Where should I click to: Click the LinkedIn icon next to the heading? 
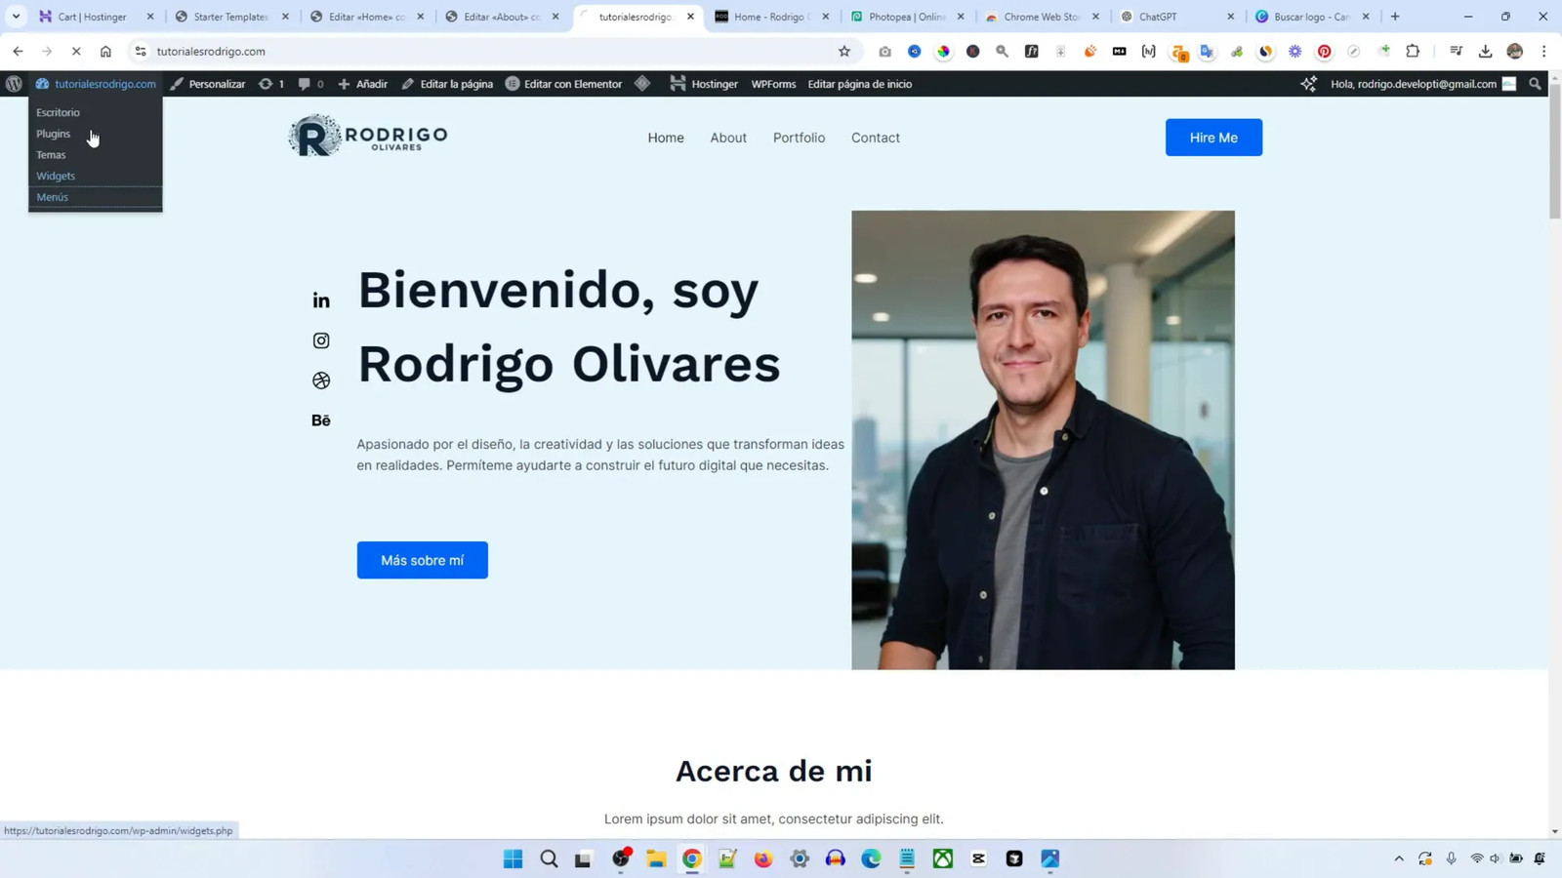tap(321, 299)
